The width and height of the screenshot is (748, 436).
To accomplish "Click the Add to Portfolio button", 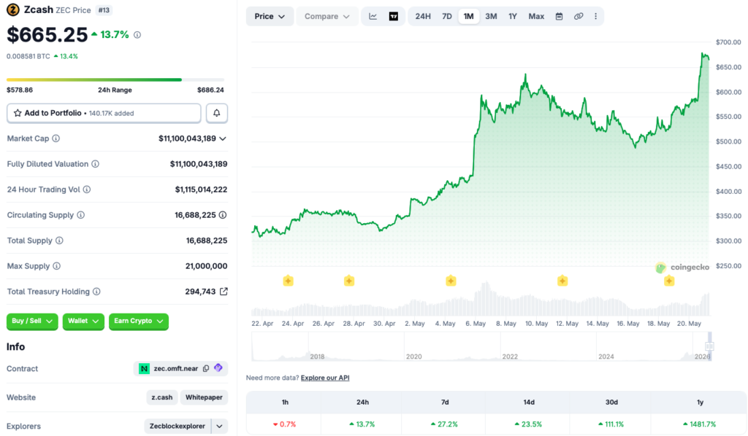I will coord(104,113).
